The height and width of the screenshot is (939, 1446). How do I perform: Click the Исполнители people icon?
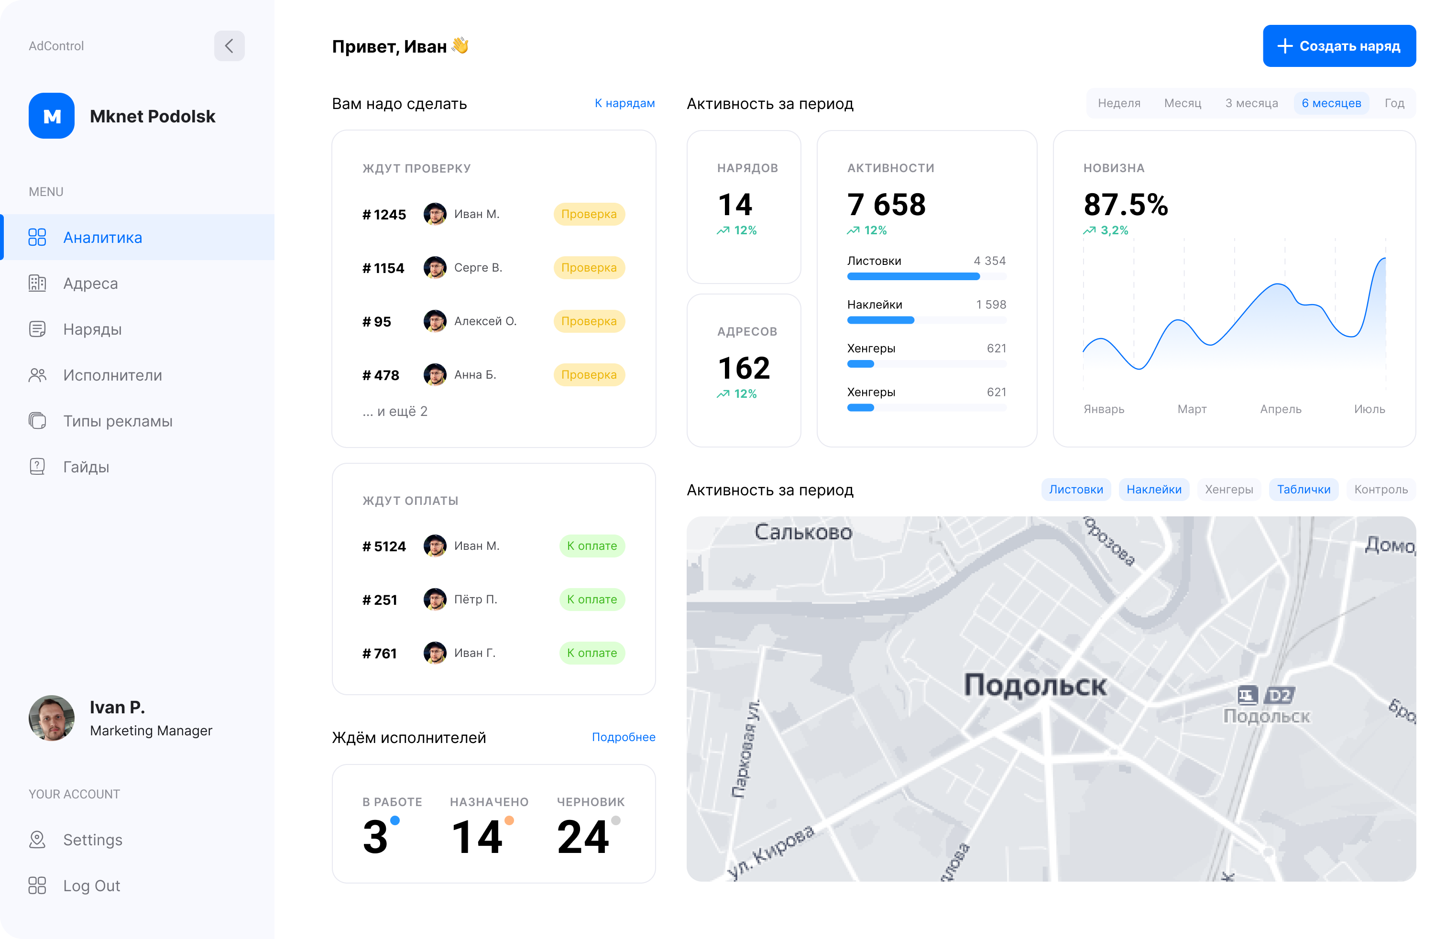pos(37,375)
